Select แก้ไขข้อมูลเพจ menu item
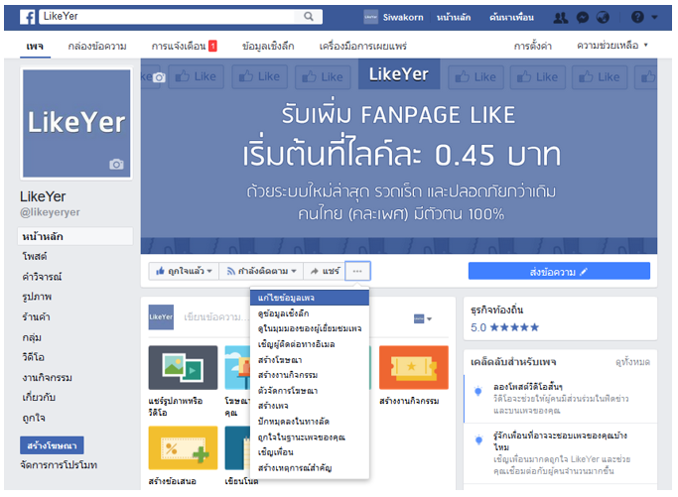The width and height of the screenshot is (678, 497). pyautogui.click(x=310, y=298)
